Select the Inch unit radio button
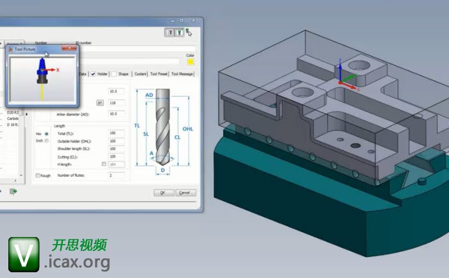This screenshot has width=449, height=278. (x=46, y=141)
